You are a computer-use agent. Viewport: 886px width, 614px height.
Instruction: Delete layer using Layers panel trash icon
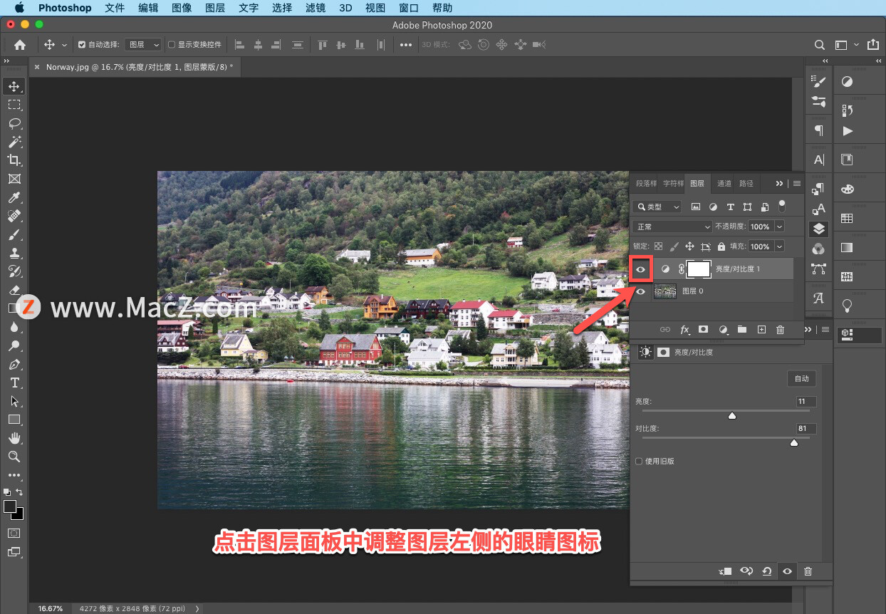[780, 330]
